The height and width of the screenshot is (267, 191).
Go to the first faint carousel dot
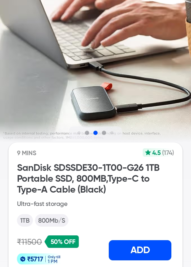79,133
